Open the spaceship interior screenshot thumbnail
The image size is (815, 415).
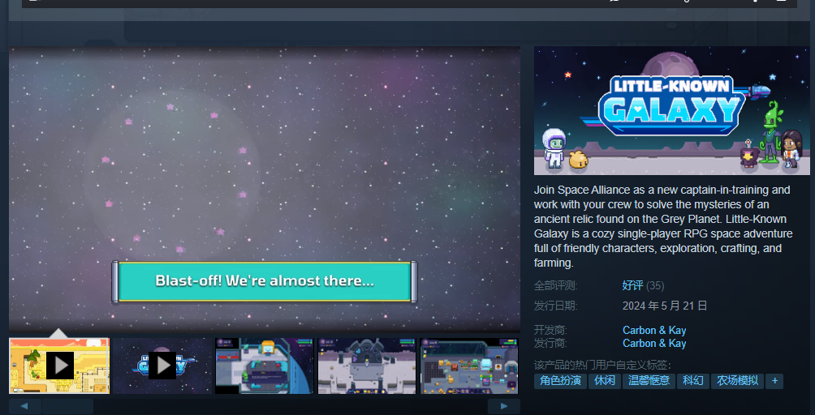[264, 366]
